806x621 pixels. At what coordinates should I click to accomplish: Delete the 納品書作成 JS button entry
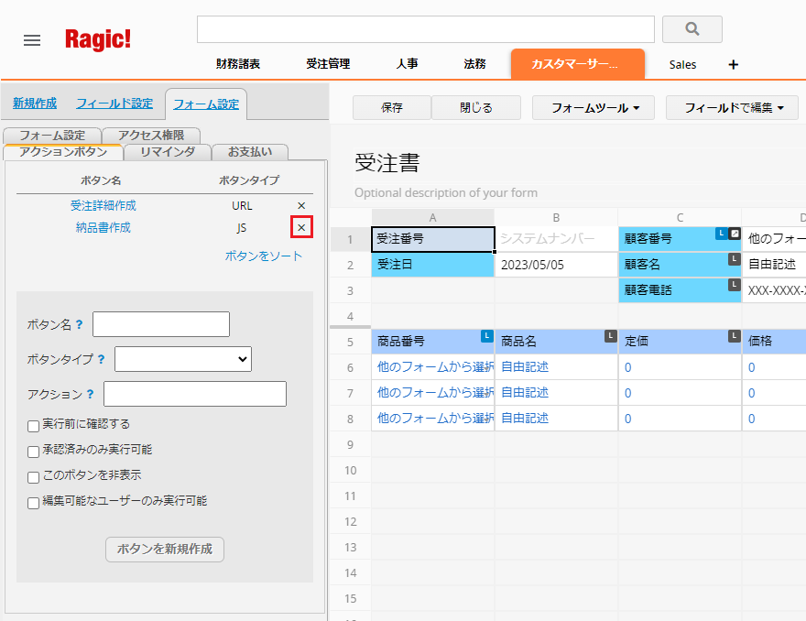click(x=301, y=227)
